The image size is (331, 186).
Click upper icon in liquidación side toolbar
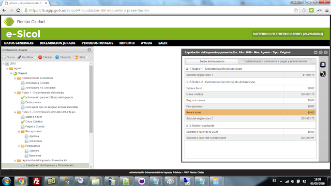pos(323,65)
